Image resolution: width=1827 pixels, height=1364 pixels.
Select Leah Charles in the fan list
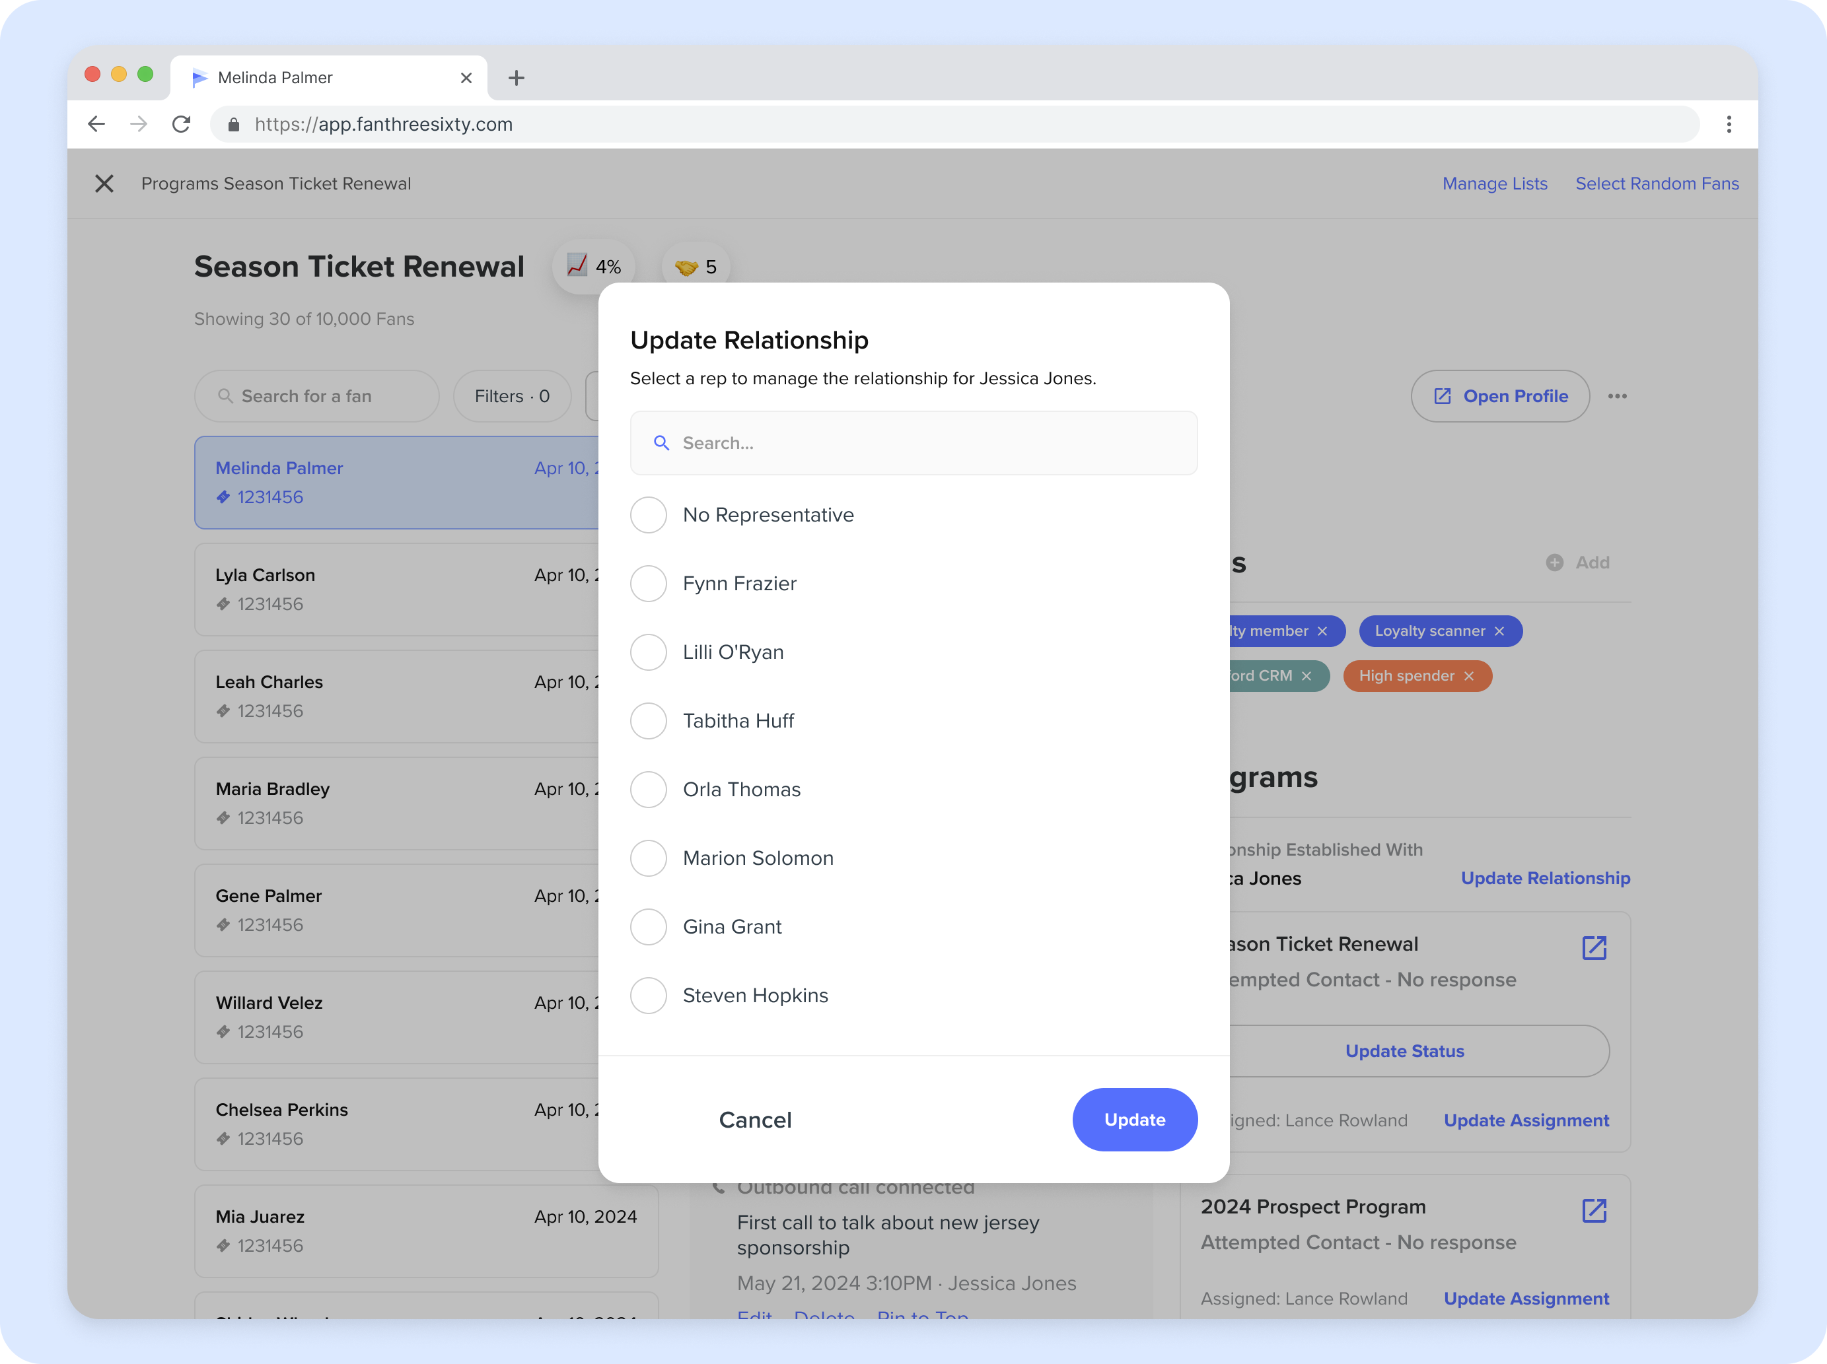pyautogui.click(x=396, y=696)
